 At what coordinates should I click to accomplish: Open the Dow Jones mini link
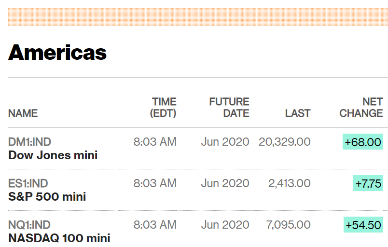pos(53,155)
